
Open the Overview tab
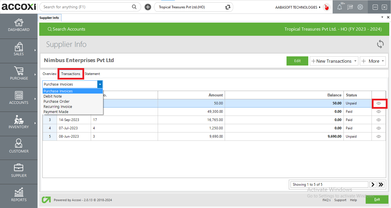pyautogui.click(x=50, y=74)
